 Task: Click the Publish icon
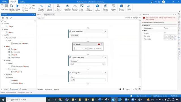click(x=129, y=6)
